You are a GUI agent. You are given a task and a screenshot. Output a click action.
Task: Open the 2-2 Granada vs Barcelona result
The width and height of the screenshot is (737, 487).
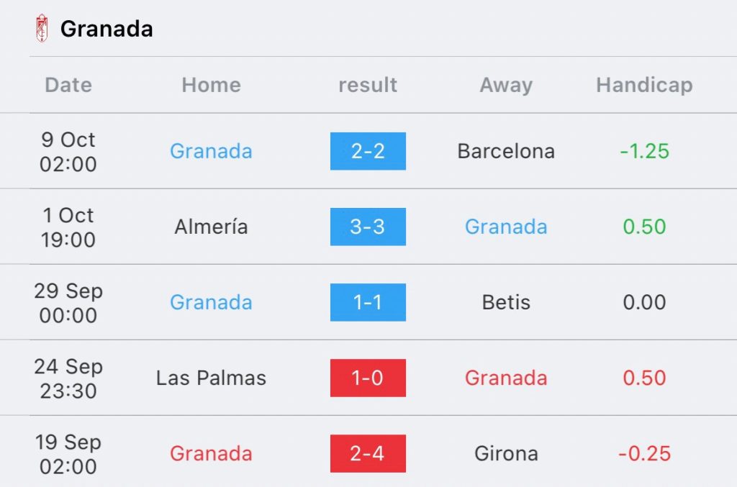coord(368,151)
